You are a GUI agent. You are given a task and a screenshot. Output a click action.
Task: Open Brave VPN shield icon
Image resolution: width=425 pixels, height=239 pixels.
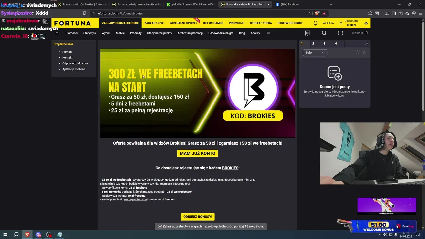pyautogui.click(x=414, y=13)
